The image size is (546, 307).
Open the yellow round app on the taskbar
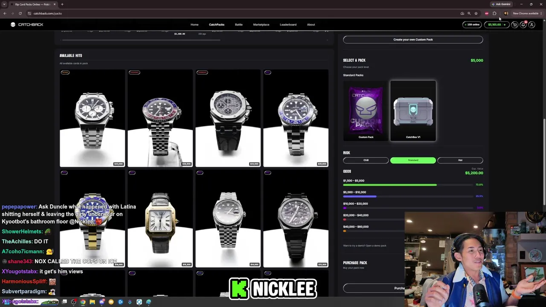click(x=111, y=302)
